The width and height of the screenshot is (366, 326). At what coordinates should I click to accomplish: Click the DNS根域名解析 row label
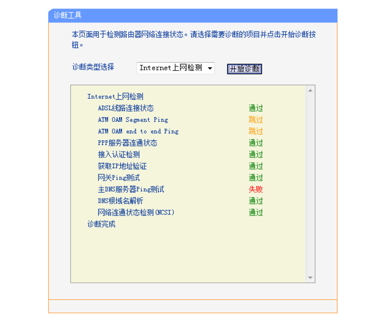coord(120,200)
